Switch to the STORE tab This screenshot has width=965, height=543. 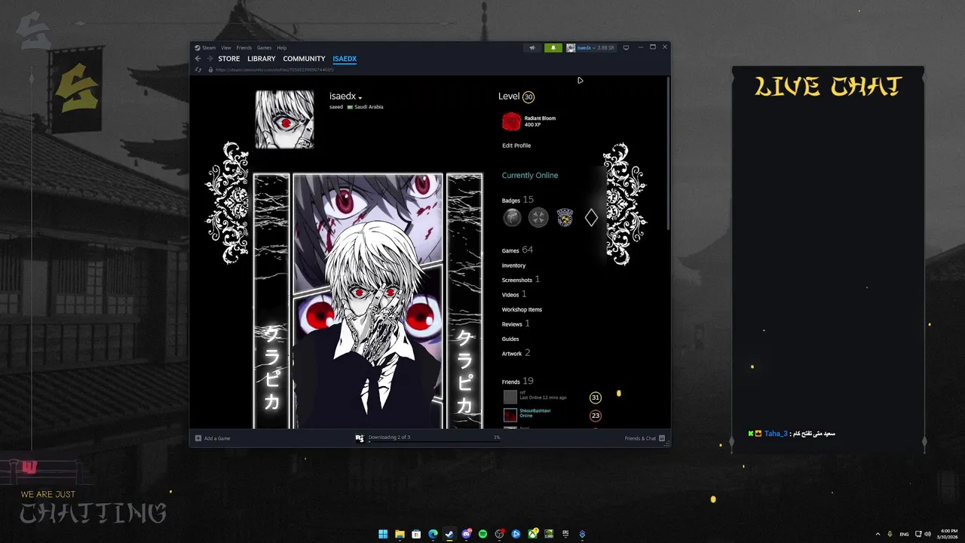[229, 59]
